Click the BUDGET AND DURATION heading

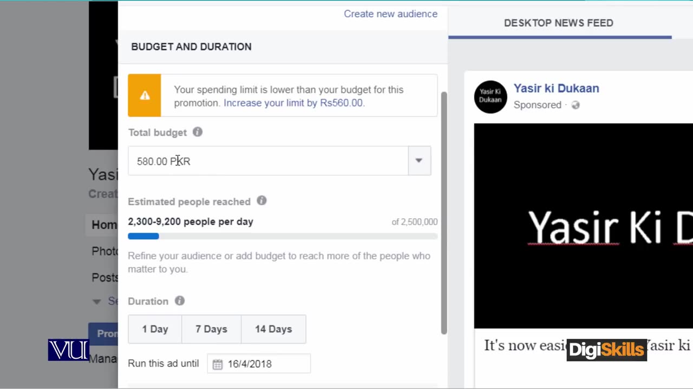[191, 47]
